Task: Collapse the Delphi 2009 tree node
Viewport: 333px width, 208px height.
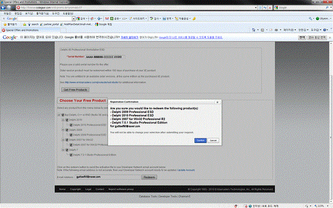Action: [63, 130]
